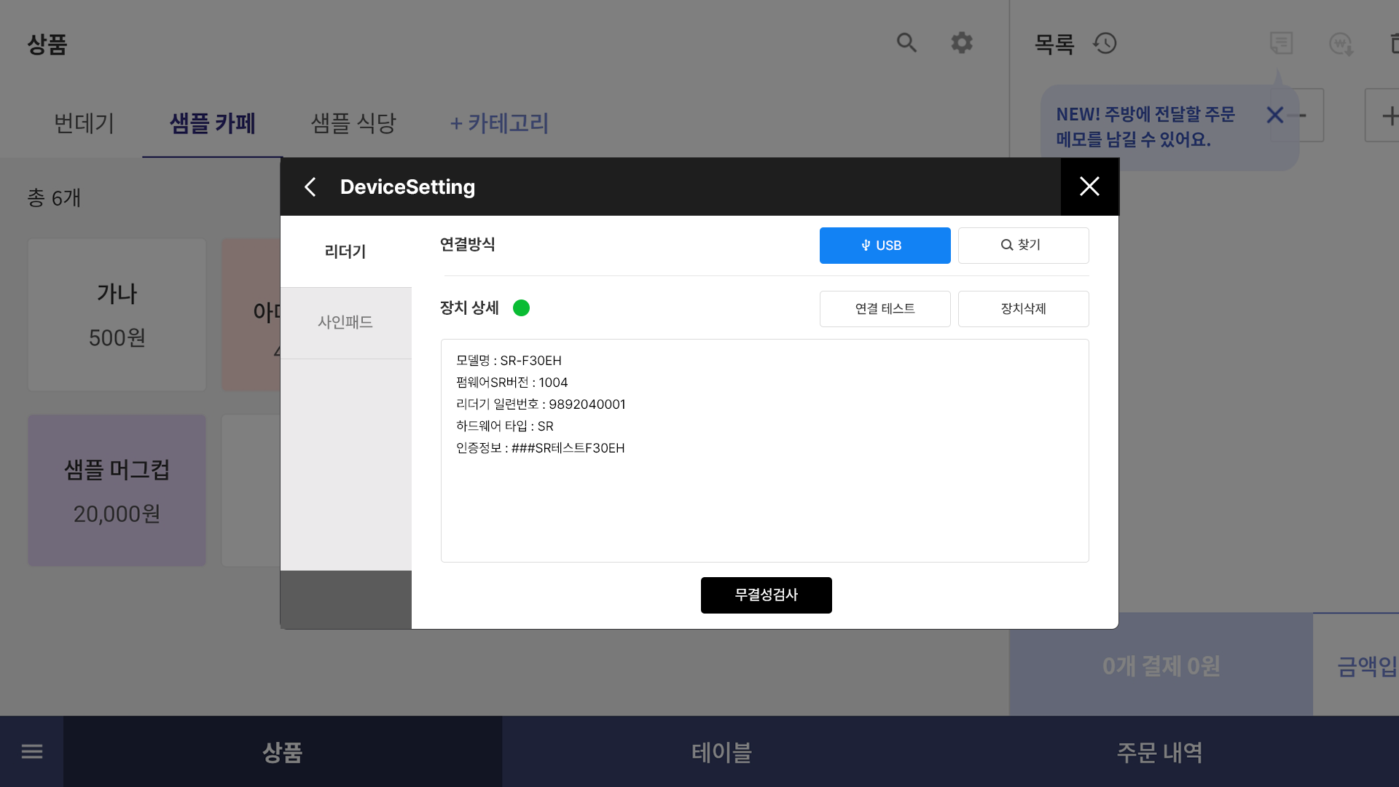Select the 리더기 tab in sidebar
Screen dimensions: 1399x787
(x=345, y=252)
